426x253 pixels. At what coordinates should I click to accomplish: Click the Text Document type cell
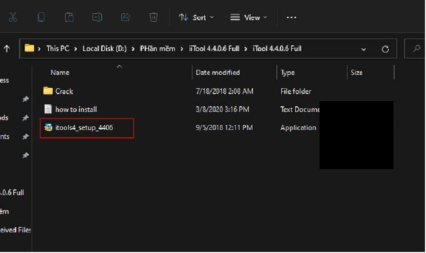(x=300, y=110)
